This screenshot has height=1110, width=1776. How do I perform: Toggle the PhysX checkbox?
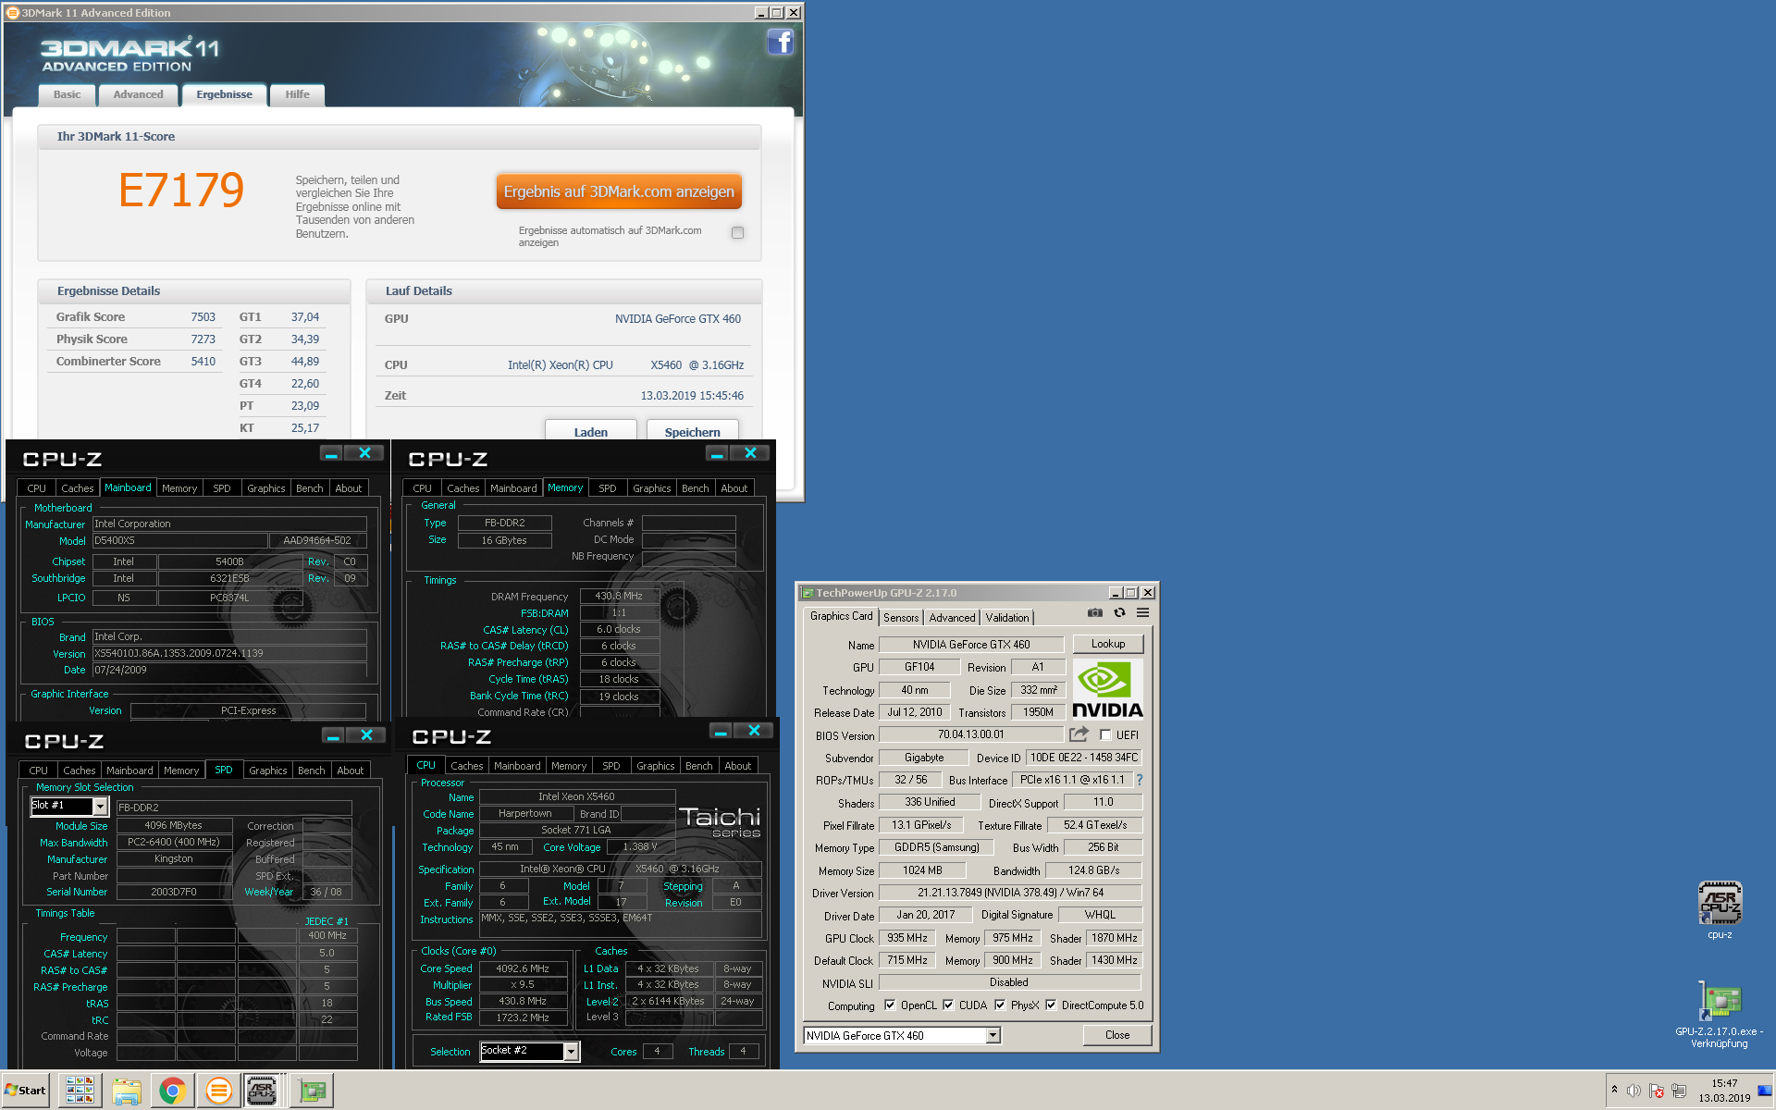pos(1000,1005)
